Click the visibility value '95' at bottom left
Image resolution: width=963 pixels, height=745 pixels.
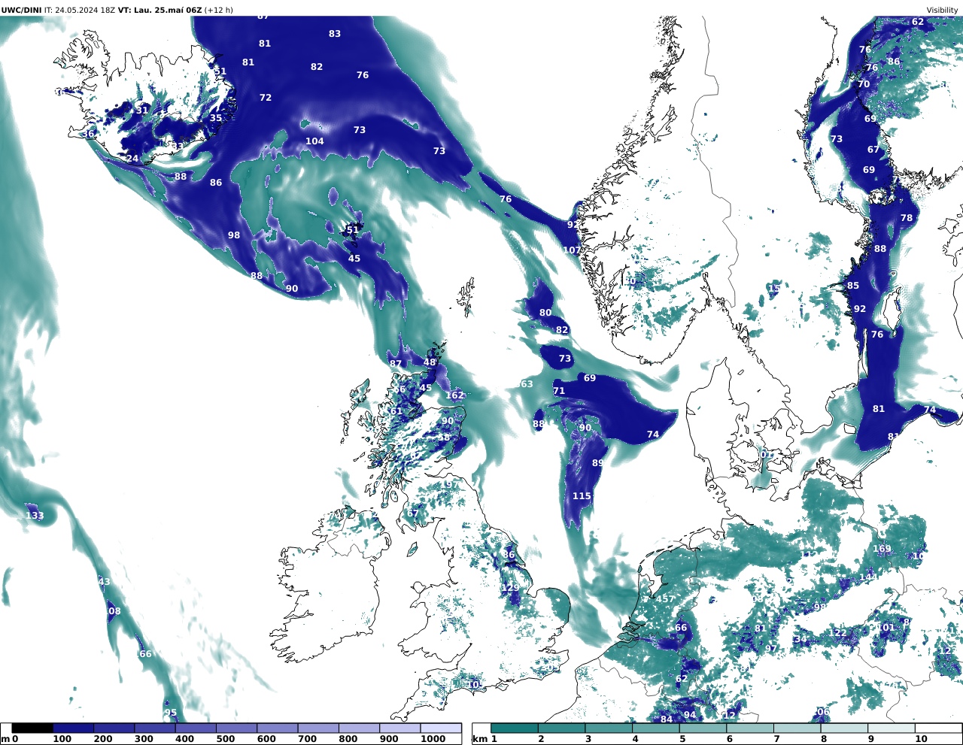coord(171,713)
